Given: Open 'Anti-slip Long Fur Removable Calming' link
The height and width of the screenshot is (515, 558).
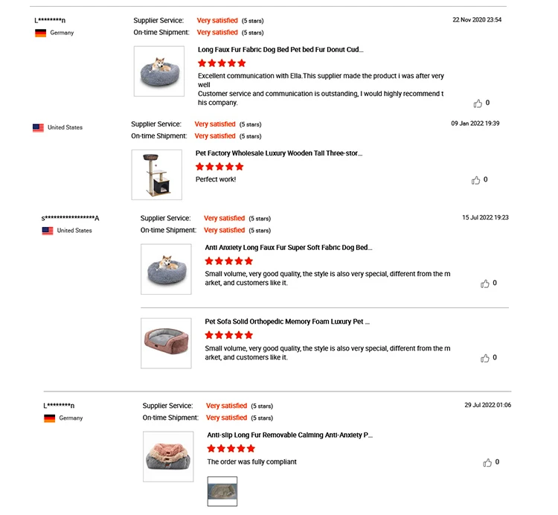Looking at the screenshot, I should tap(290, 435).
